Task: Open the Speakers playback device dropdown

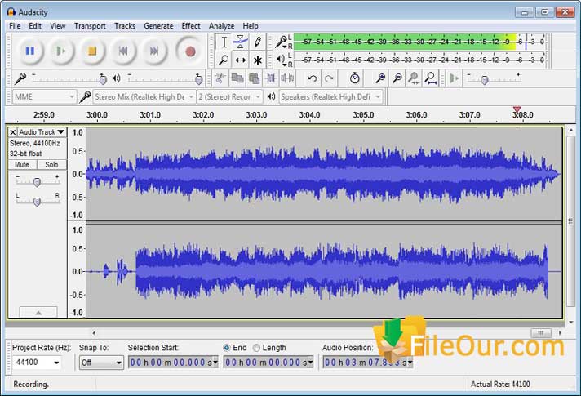Action: tap(330, 97)
